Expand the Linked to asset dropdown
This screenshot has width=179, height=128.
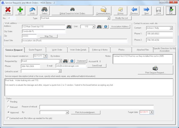point(60,71)
